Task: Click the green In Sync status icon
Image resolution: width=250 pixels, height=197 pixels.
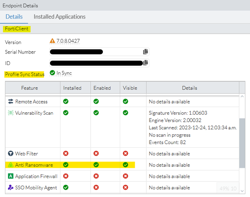Action: 52,73
